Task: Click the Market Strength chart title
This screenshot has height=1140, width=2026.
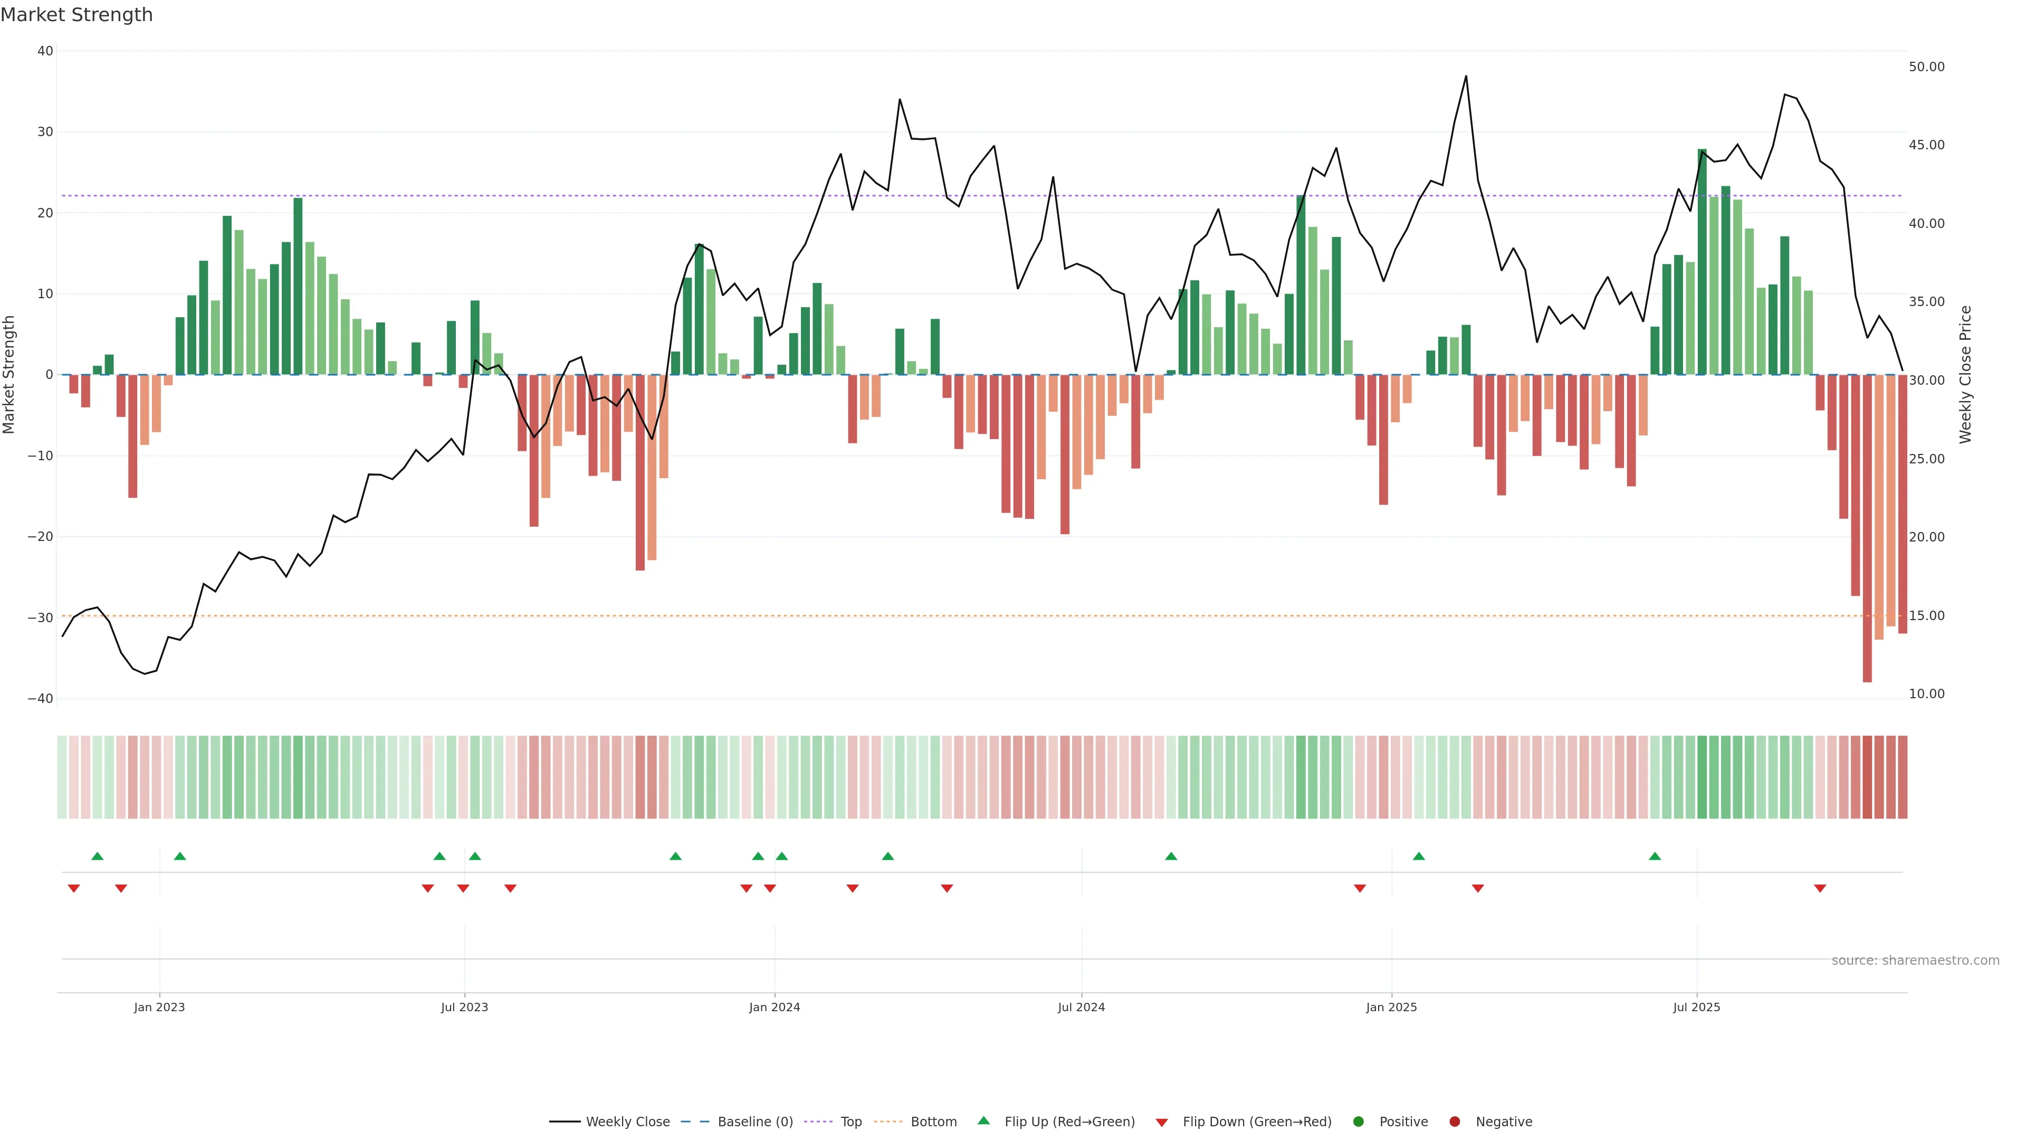Action: tap(77, 15)
